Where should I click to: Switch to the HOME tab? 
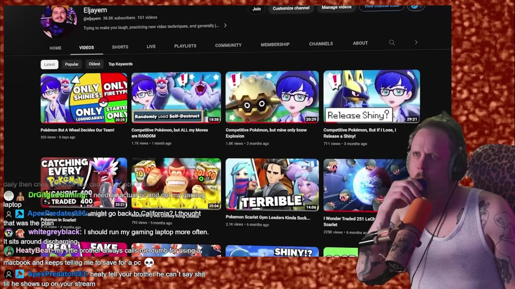click(56, 48)
